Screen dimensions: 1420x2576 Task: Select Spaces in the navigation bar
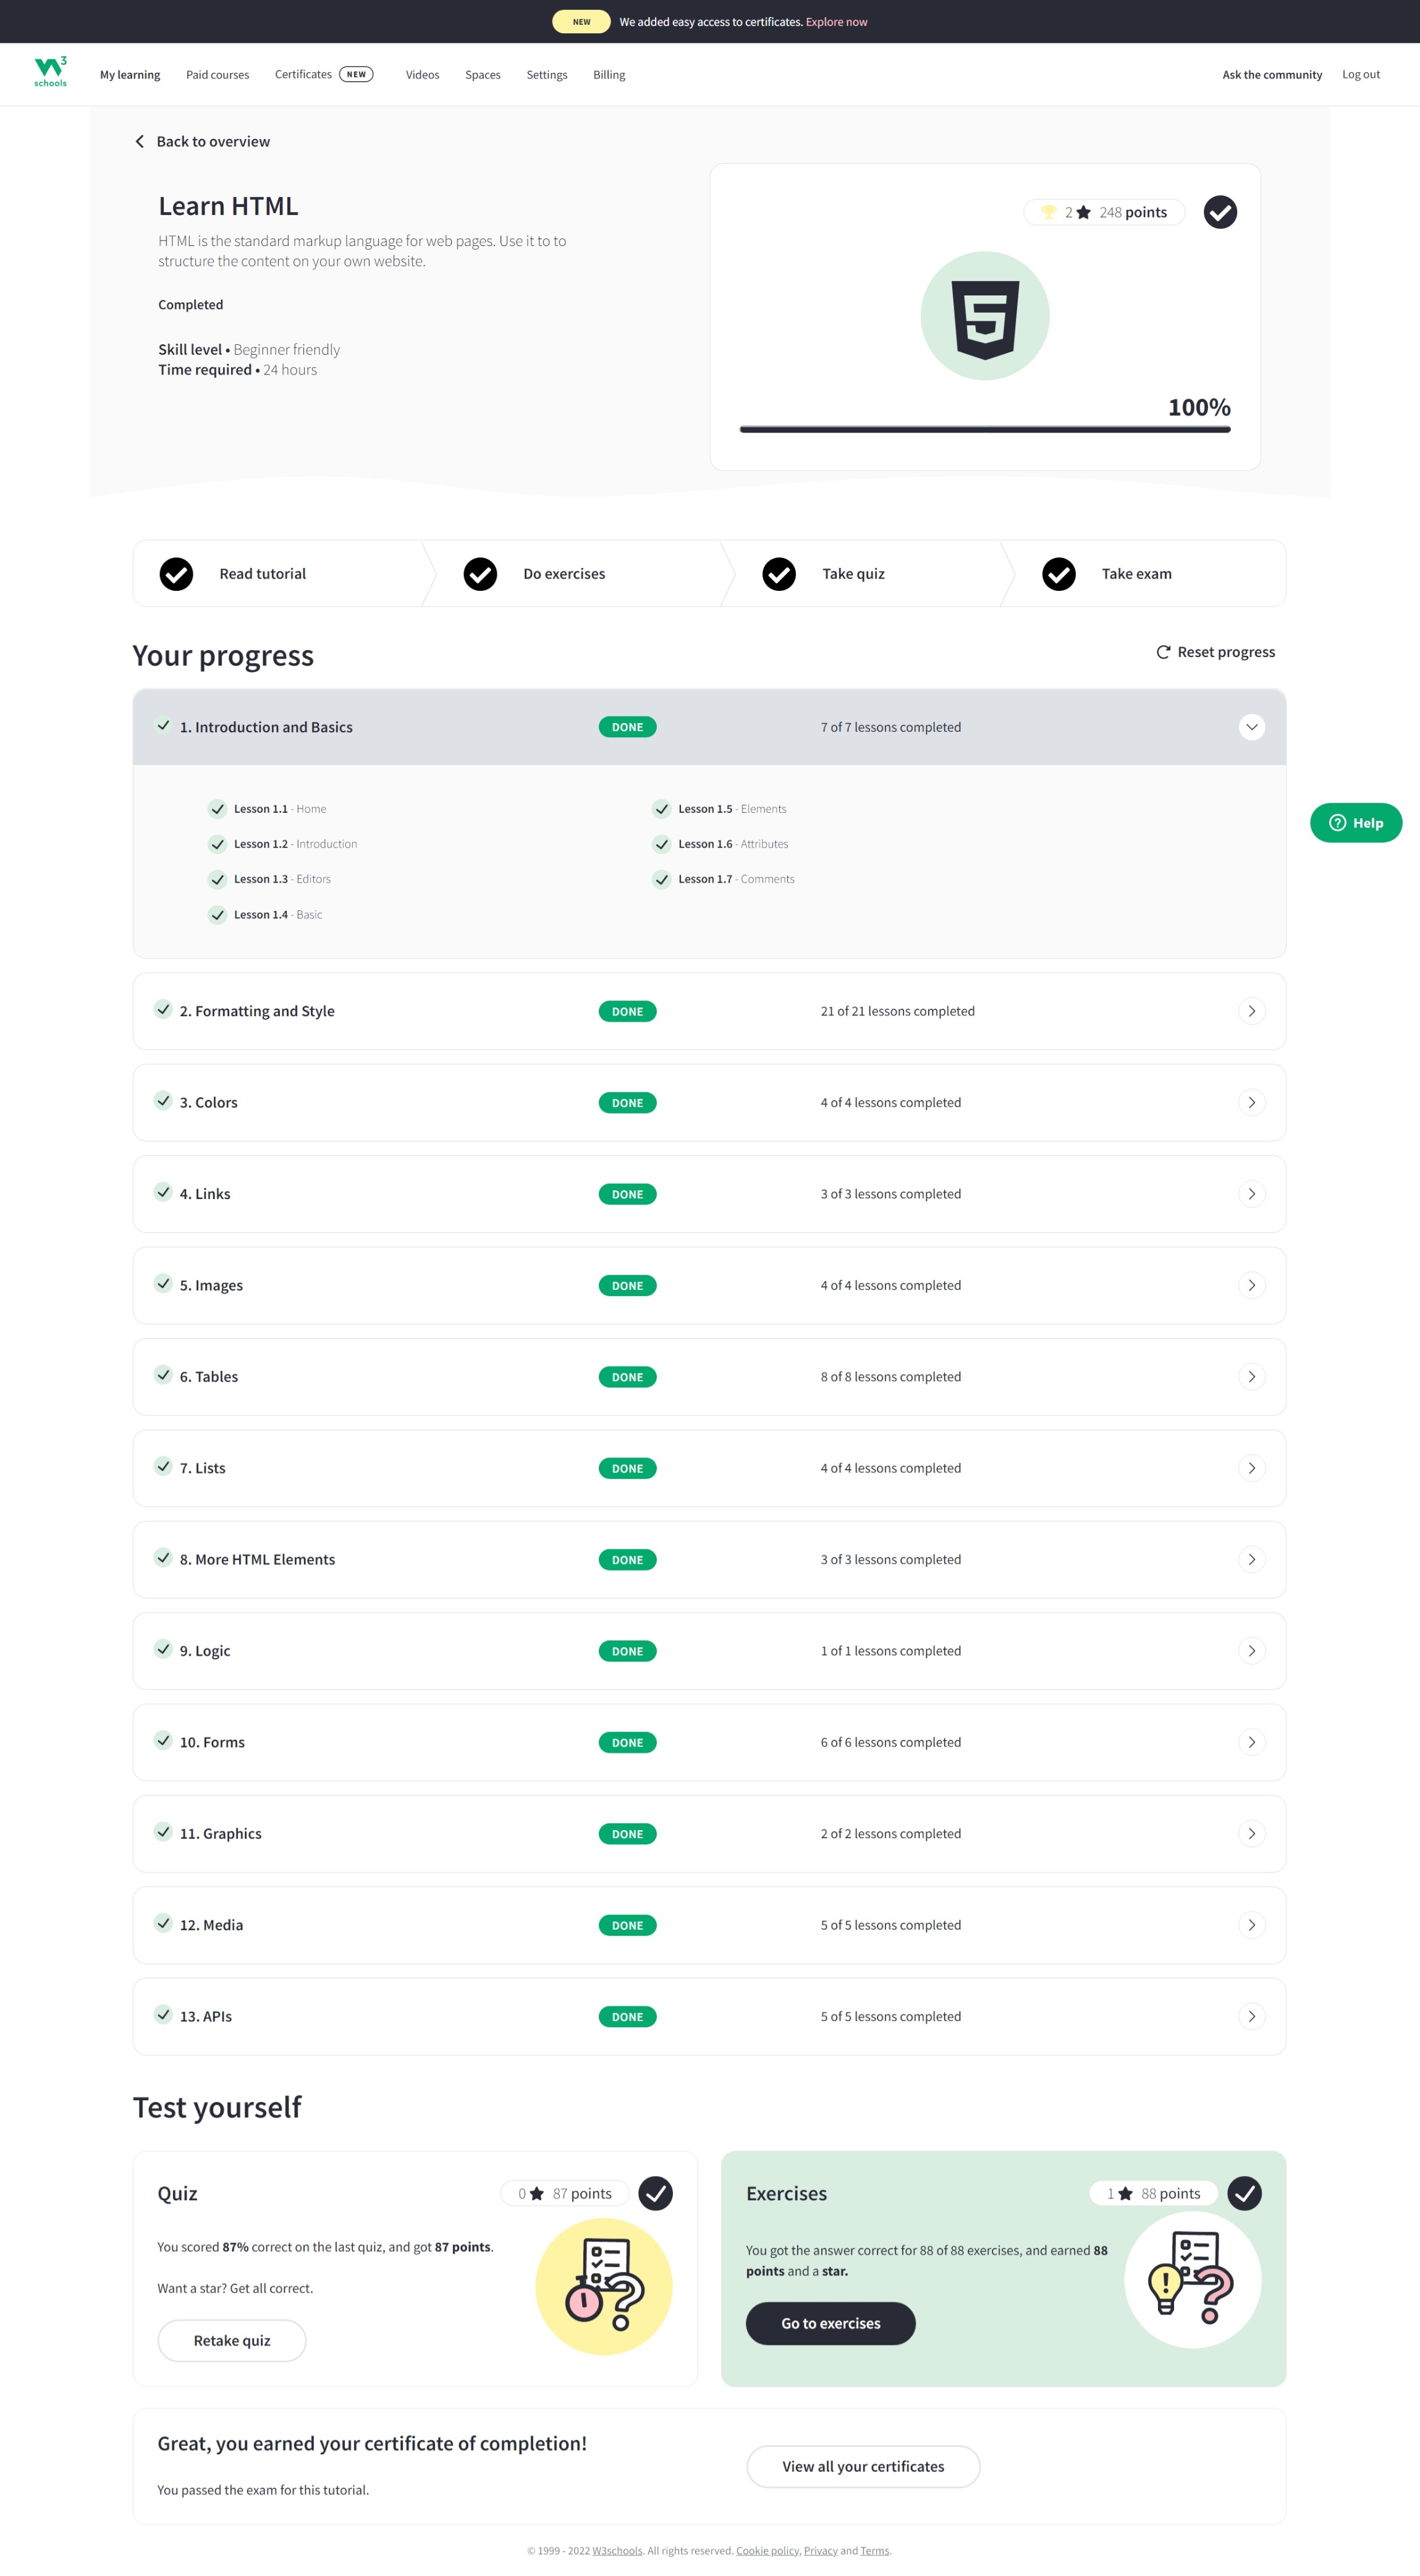483,74
